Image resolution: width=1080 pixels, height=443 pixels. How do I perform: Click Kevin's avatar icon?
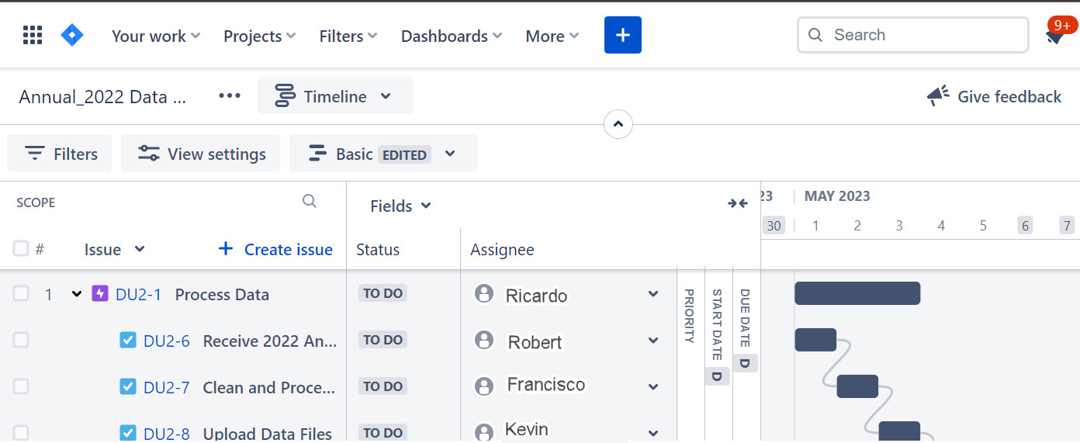484,433
